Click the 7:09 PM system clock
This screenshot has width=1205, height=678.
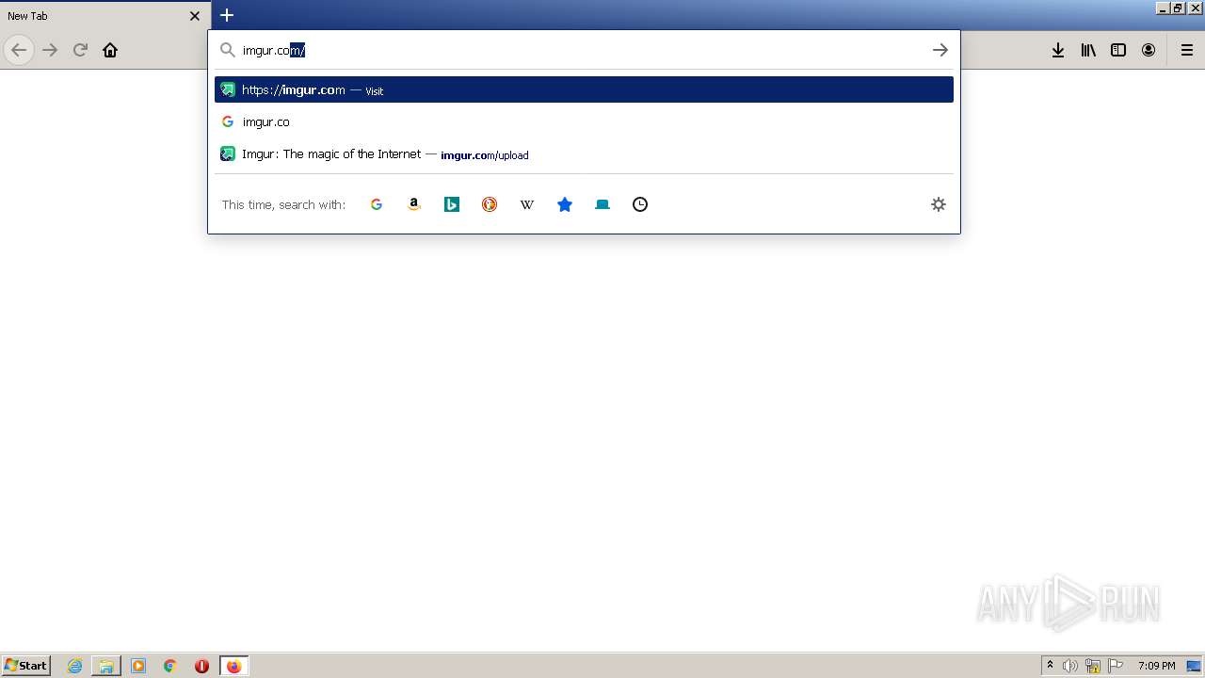click(1156, 666)
